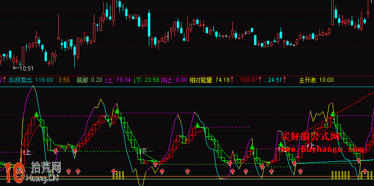374x186 pixels.
Task: Select the magenta ↑上: 79.34 readout
Action: (118, 80)
